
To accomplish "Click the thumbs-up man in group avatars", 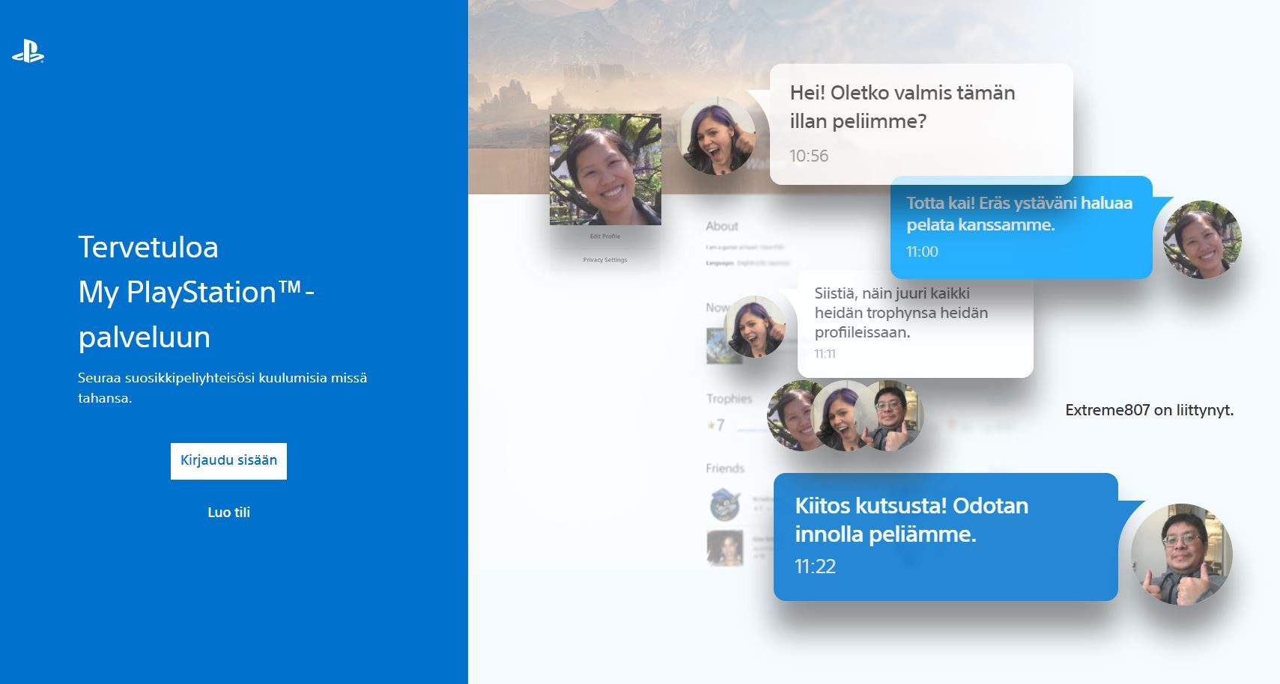I will coord(888,415).
